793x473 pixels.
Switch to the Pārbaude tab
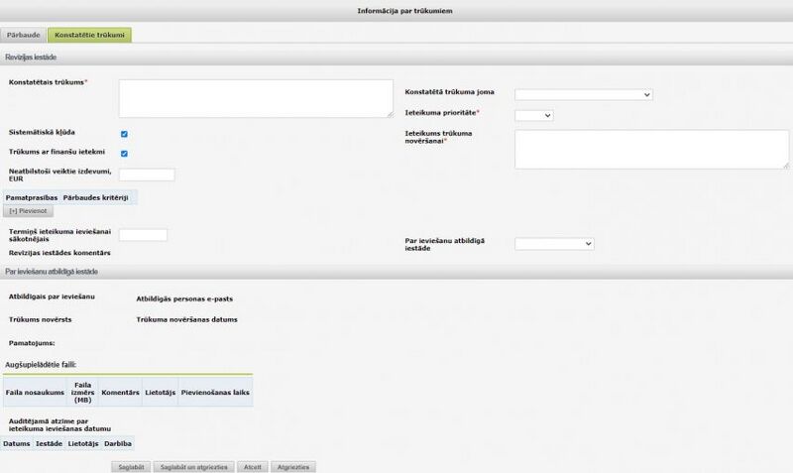(23, 35)
